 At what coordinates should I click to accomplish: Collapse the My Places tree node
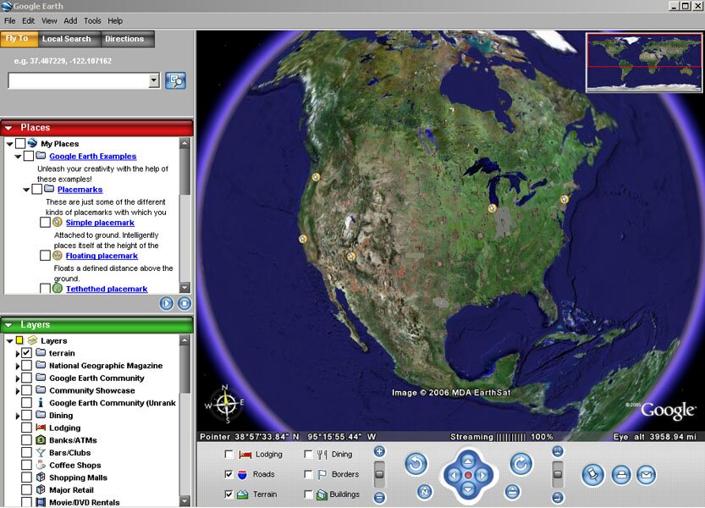(9, 144)
